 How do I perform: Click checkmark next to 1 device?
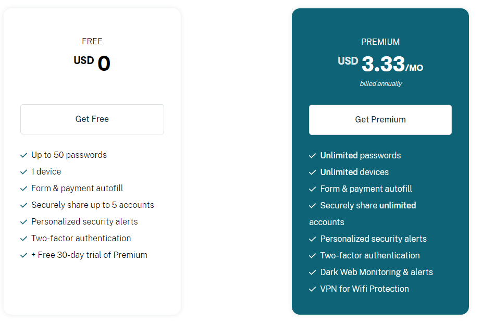click(x=23, y=172)
